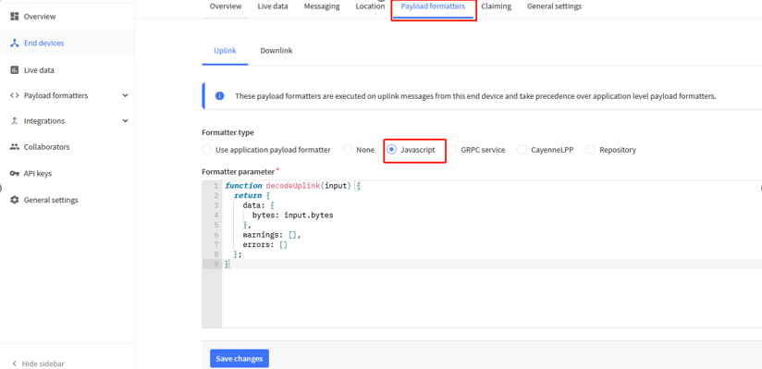Click the Overview grid icon in sidebar

point(14,17)
